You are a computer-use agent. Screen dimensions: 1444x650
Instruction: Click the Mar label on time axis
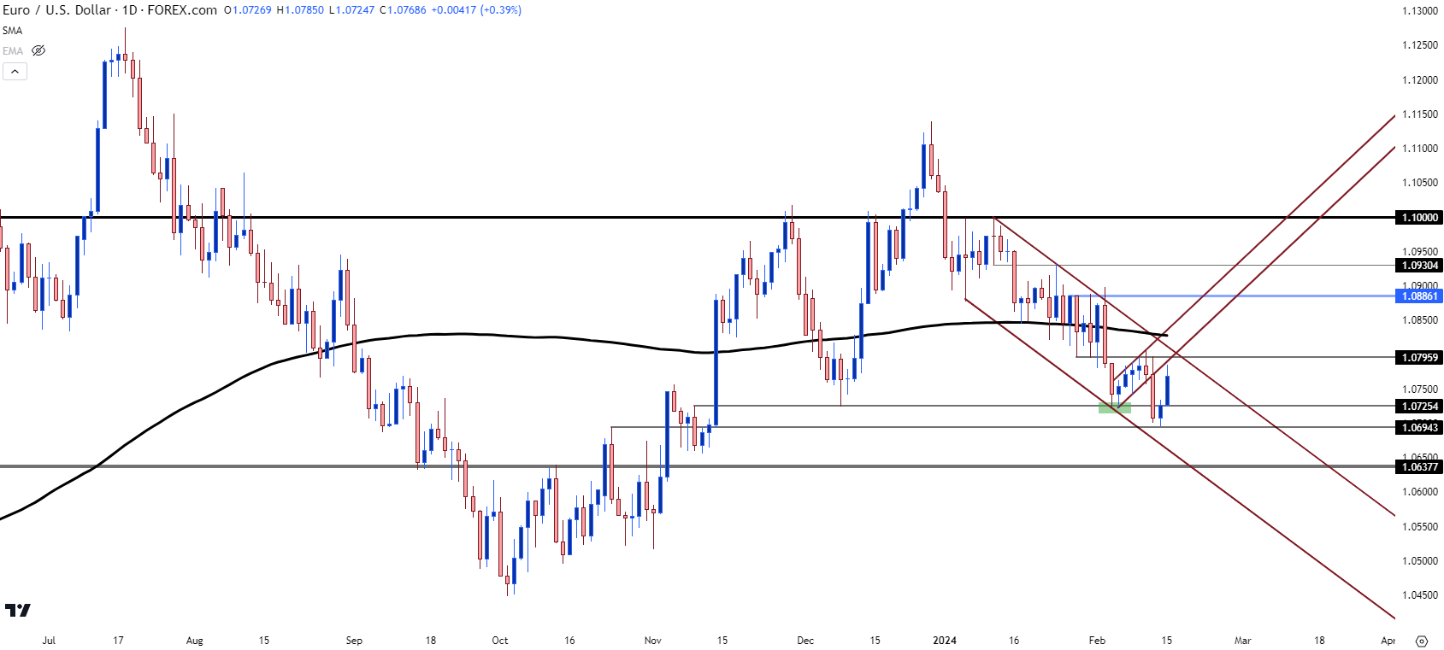1242,641
